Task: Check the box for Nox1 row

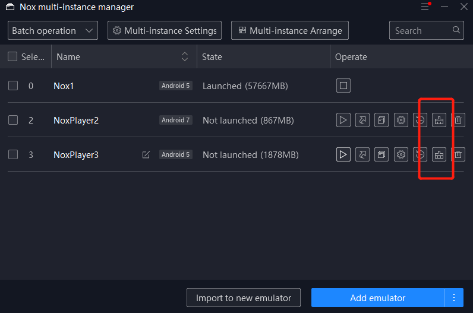Action: (x=13, y=86)
